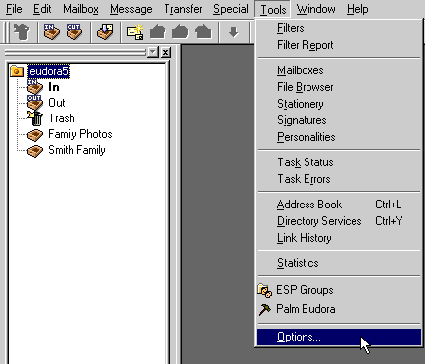Open the In mailbox toolbar icon
This screenshot has width=425, height=364.
coord(52,32)
